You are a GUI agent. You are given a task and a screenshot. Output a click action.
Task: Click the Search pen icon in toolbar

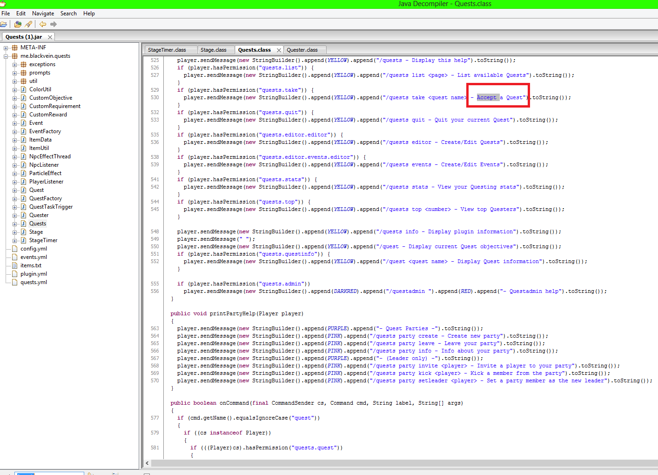click(x=29, y=24)
